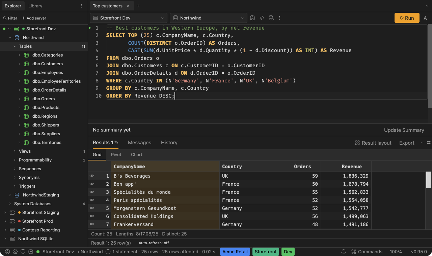Viewport: 432px width, 256px height.
Task: Expand the Views folder
Action: [x=15, y=151]
